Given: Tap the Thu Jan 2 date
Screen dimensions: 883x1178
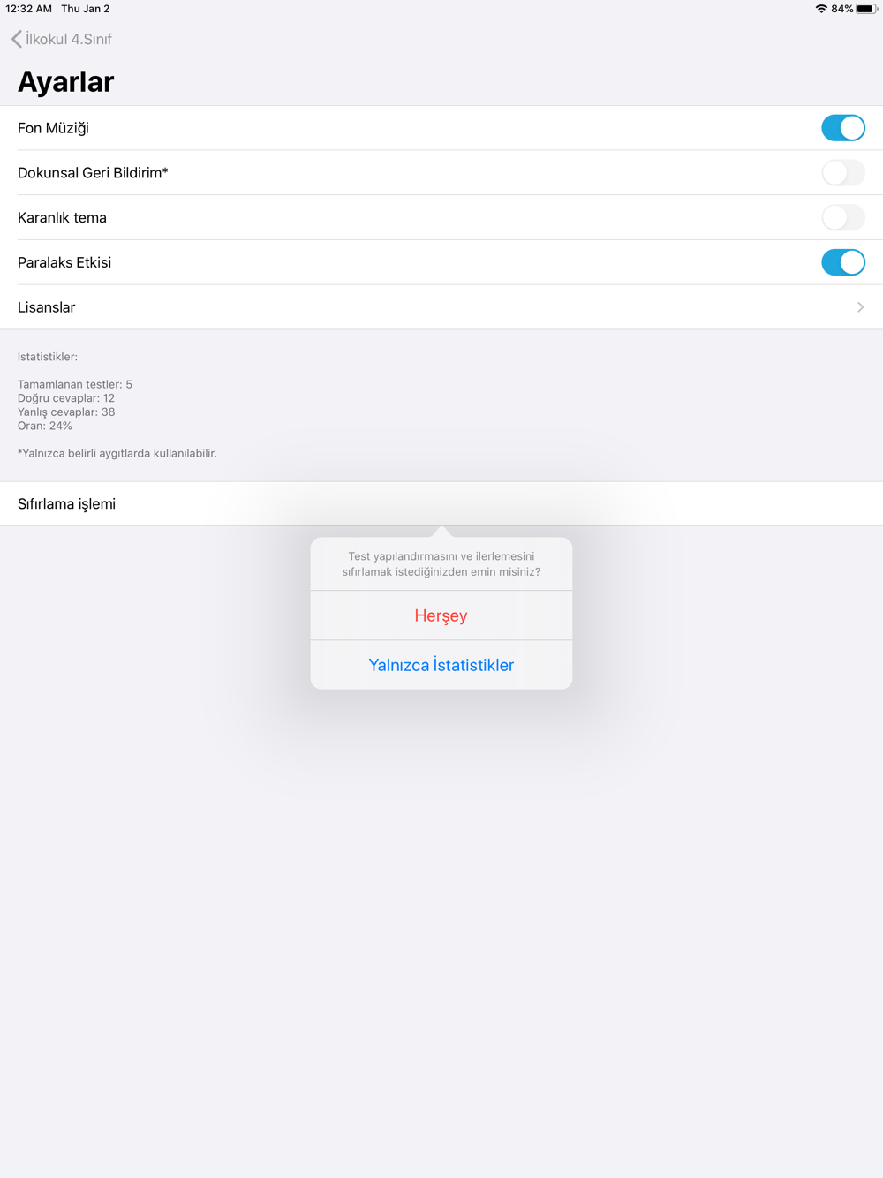Looking at the screenshot, I should click(x=86, y=9).
